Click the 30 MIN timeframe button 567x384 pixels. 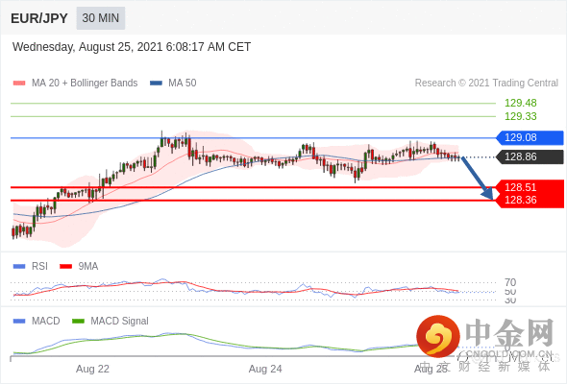[x=101, y=18]
